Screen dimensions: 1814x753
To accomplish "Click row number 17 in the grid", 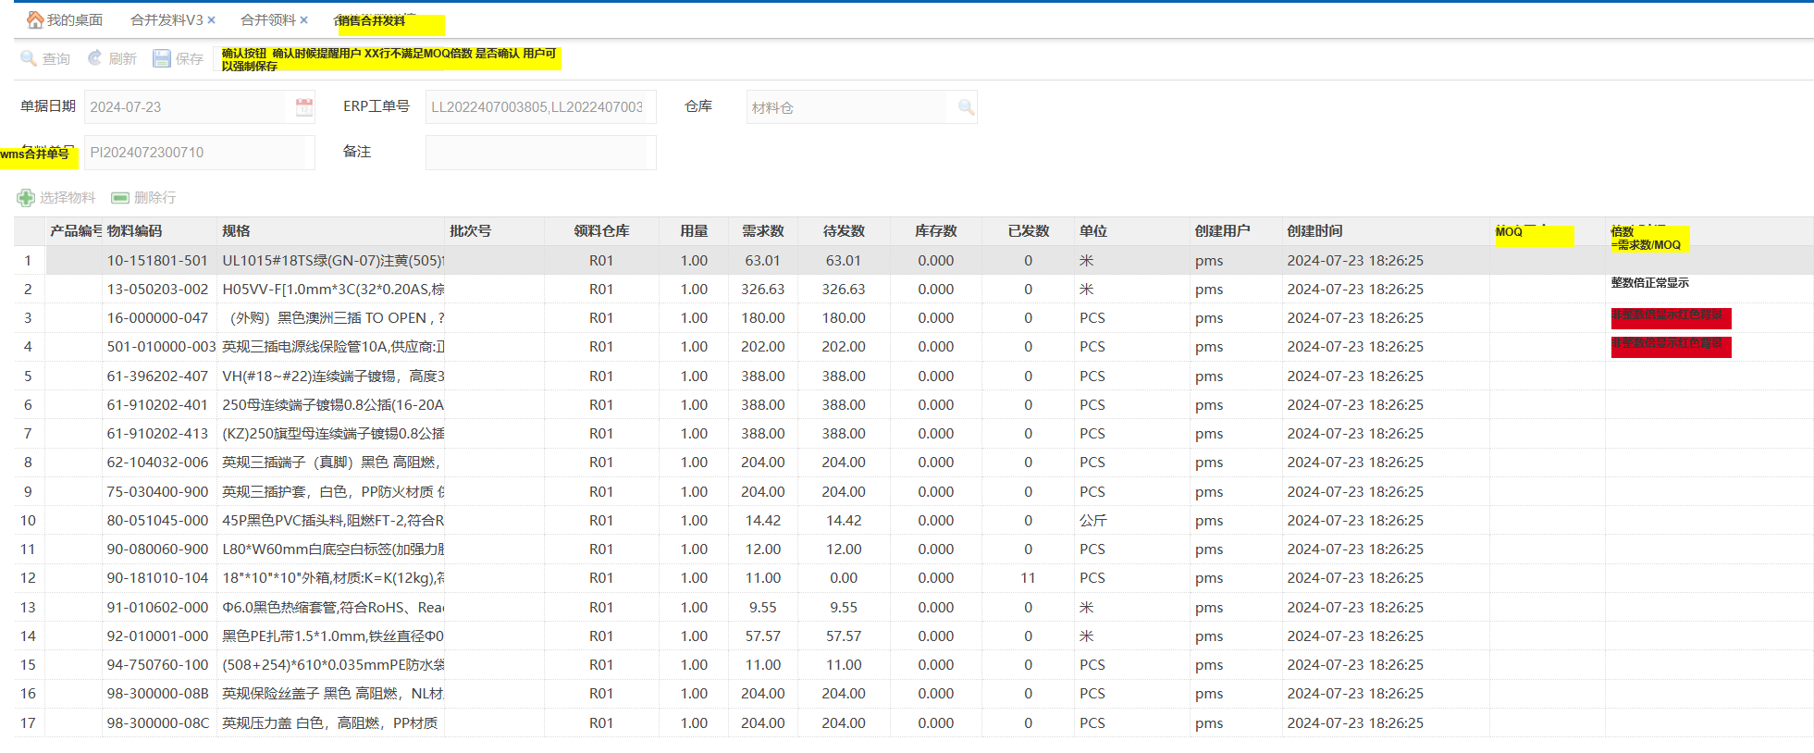I will [29, 723].
